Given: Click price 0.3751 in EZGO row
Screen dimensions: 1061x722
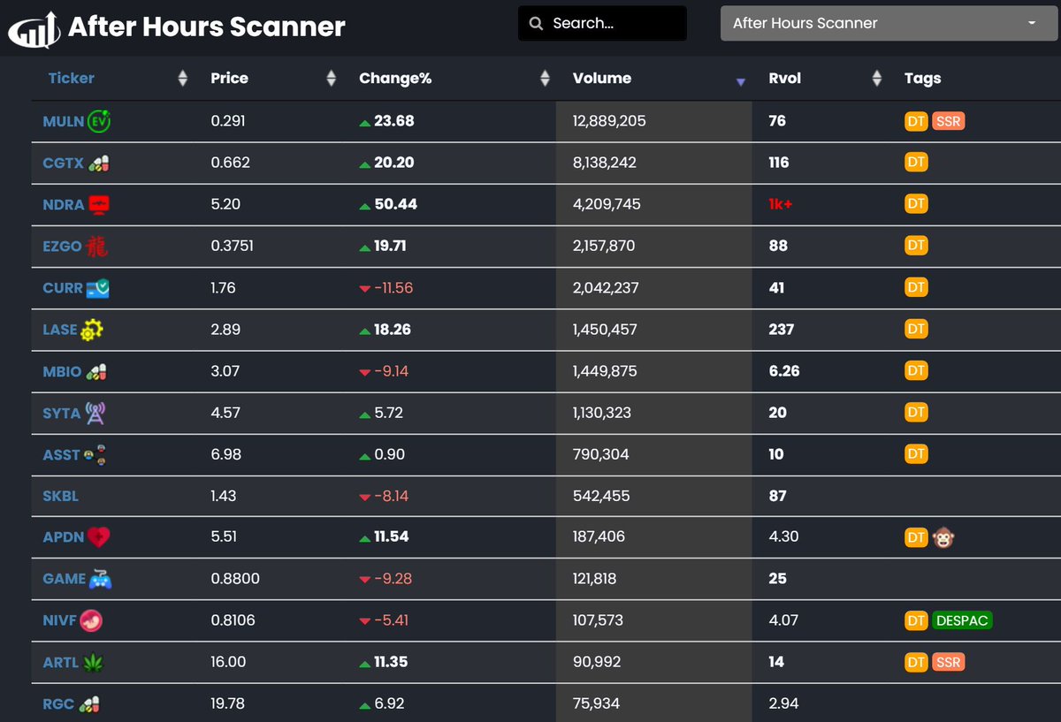Looking at the screenshot, I should [232, 246].
